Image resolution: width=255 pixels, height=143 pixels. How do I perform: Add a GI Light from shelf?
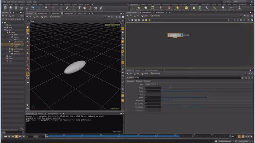pos(200,8)
